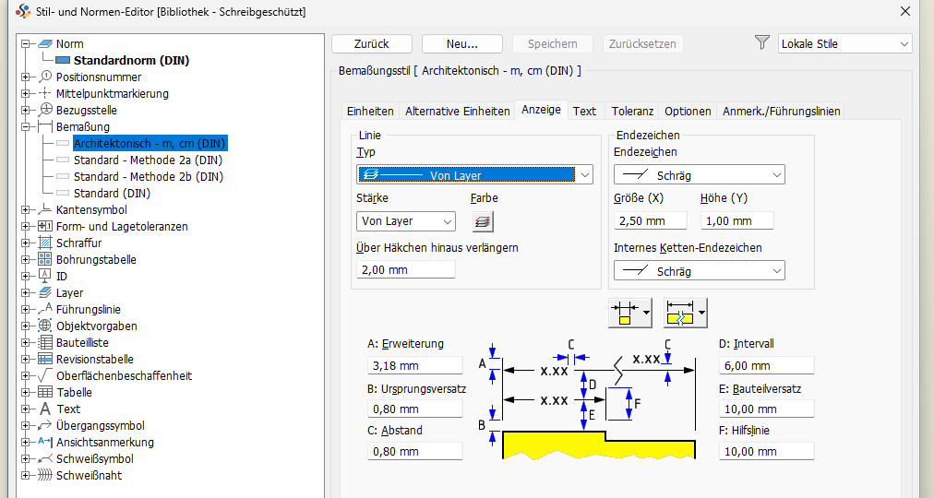Open the Internes Ketten-Endezeichen dropdown

[700, 271]
